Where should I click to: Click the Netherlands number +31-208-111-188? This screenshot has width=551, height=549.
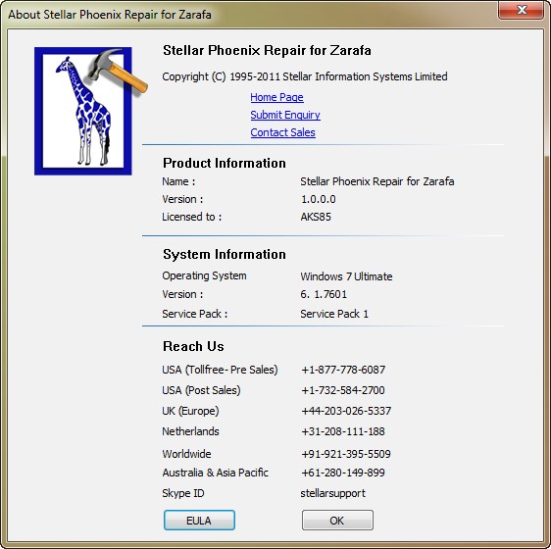(x=343, y=431)
